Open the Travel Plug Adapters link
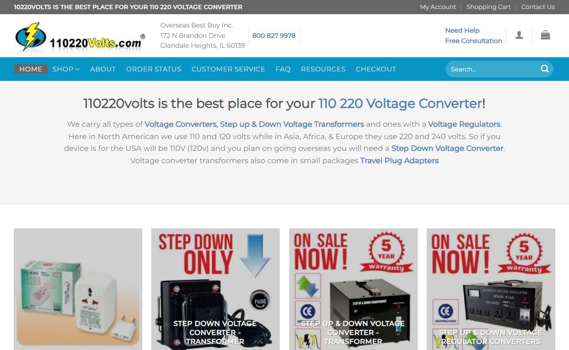569x350 pixels. pos(399,161)
